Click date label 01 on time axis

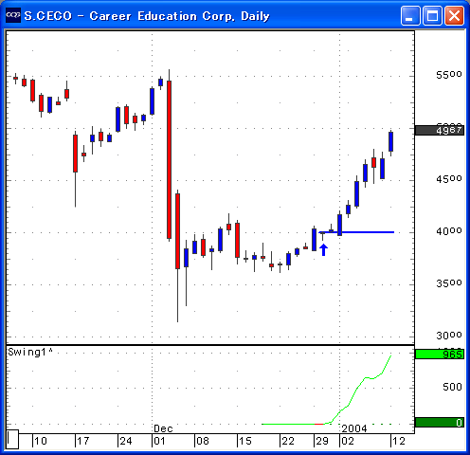(x=159, y=441)
